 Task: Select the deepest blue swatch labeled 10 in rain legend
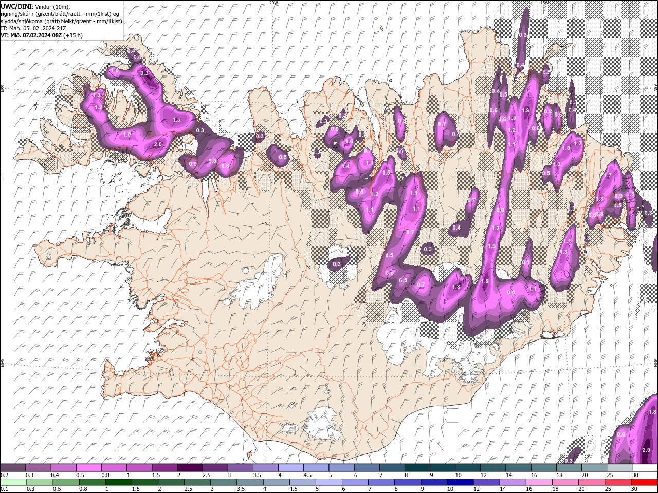coord(460,482)
